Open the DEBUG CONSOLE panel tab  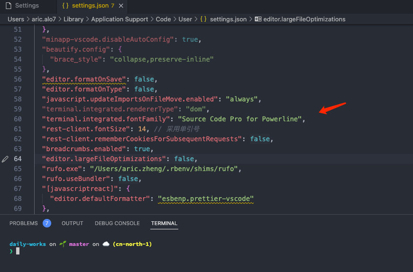pyautogui.click(x=117, y=223)
